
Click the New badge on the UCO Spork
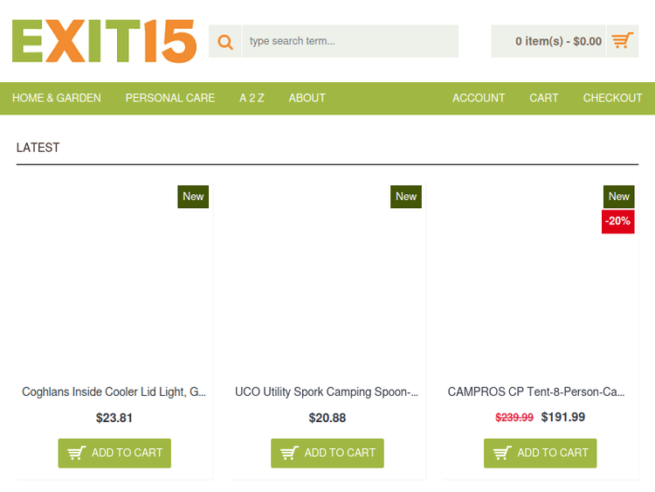coord(406,197)
